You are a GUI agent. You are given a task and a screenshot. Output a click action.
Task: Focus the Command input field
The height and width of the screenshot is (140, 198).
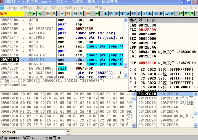pos(41,132)
